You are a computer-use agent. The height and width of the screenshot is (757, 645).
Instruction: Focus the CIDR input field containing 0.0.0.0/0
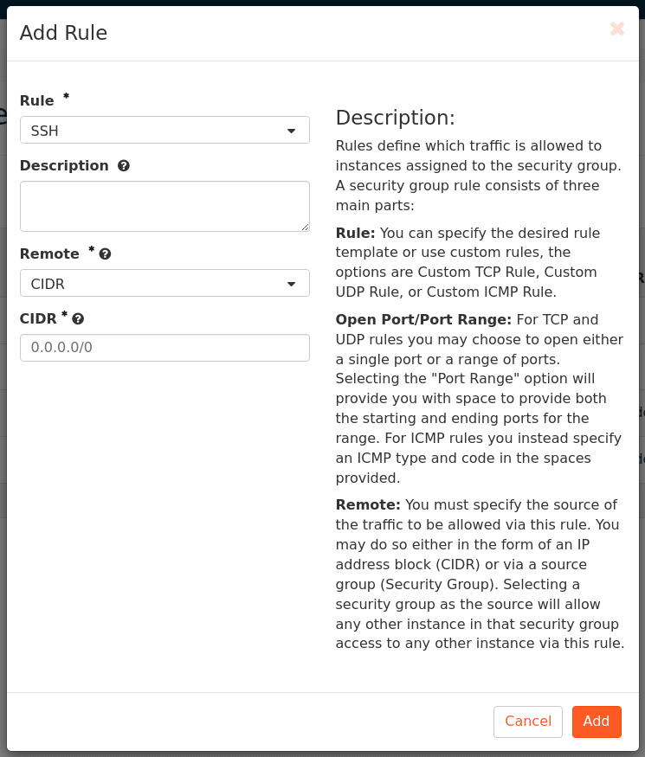coord(164,348)
